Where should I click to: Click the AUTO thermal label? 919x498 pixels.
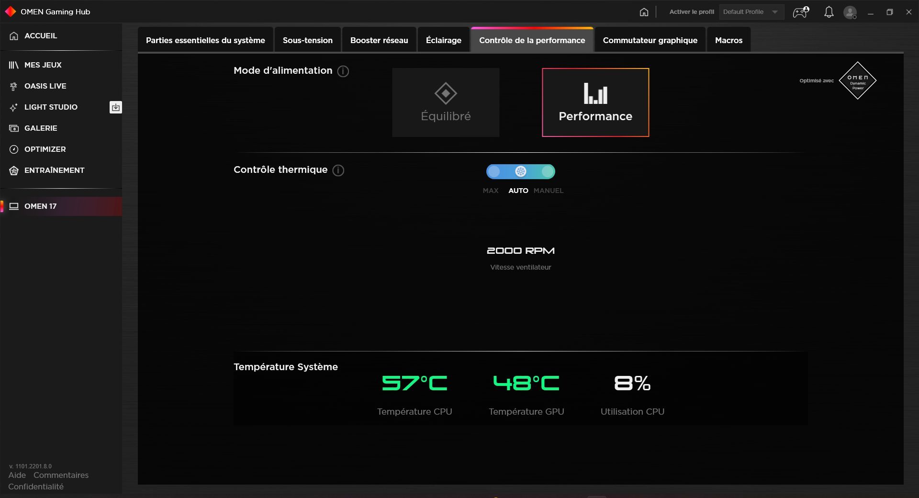pos(518,191)
